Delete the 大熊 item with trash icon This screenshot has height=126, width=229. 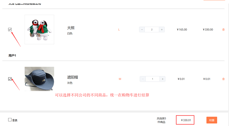(223, 30)
